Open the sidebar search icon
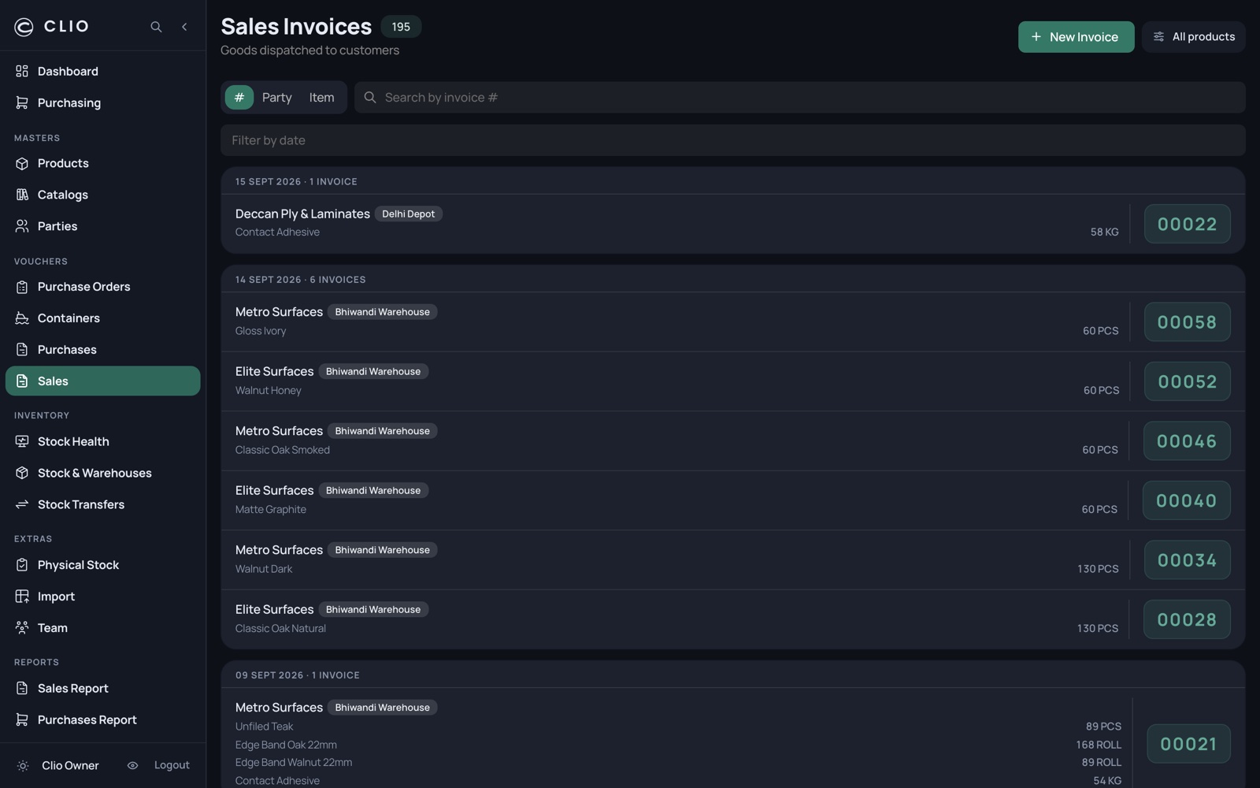Screen dimensions: 1260x788 (x=156, y=27)
